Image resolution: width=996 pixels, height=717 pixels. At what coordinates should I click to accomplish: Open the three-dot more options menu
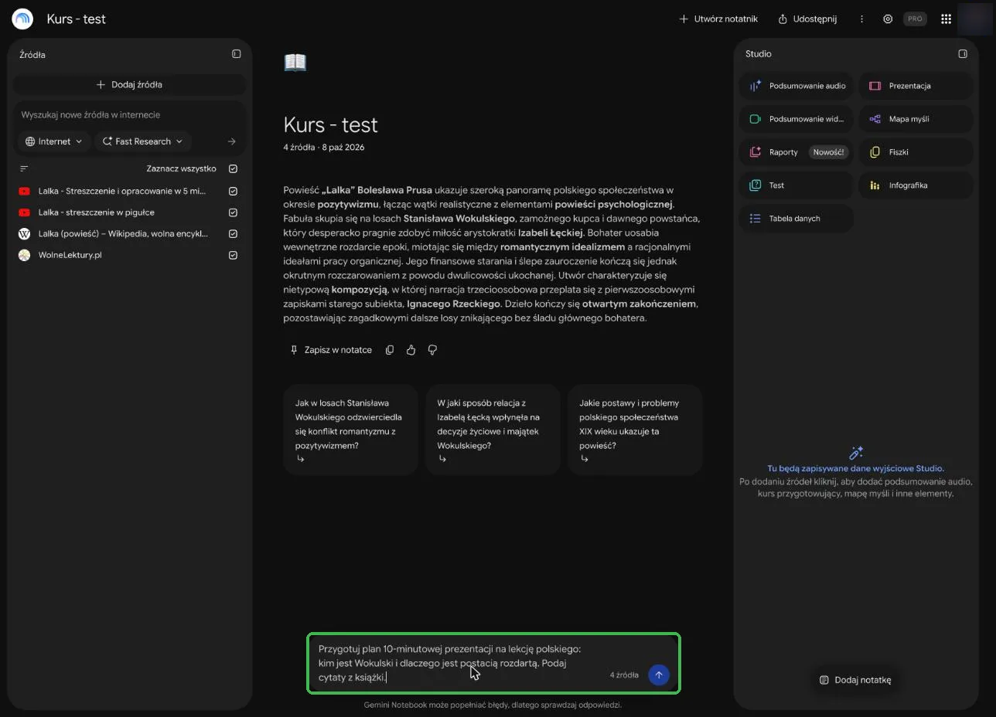click(x=861, y=19)
